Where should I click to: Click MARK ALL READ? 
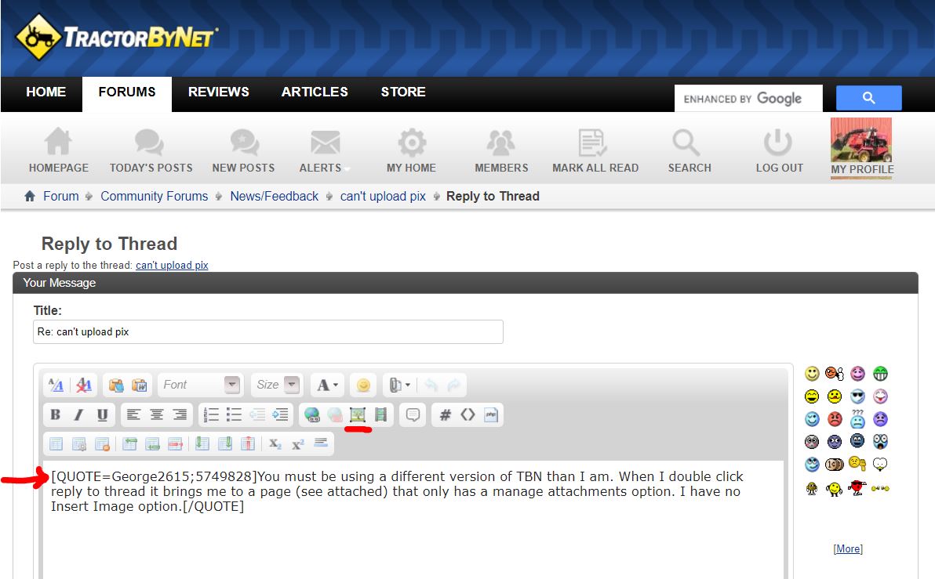595,150
